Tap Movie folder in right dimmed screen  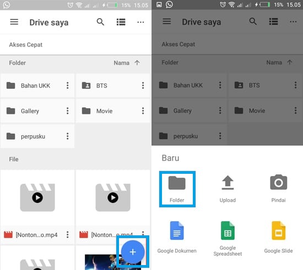click(266, 111)
